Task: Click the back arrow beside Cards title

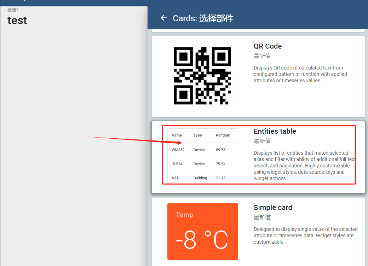Action: coord(163,18)
